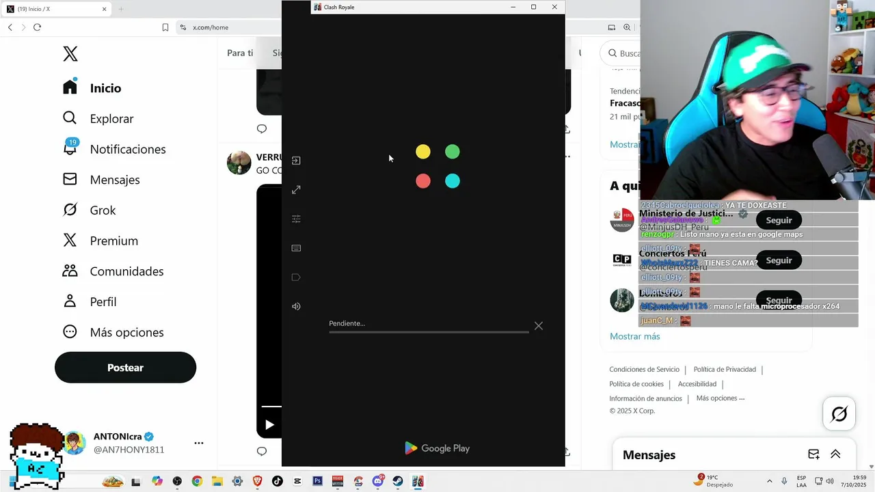This screenshot has height=492, width=875.
Task: Reply icon under bottom X post
Action: pyautogui.click(x=261, y=451)
